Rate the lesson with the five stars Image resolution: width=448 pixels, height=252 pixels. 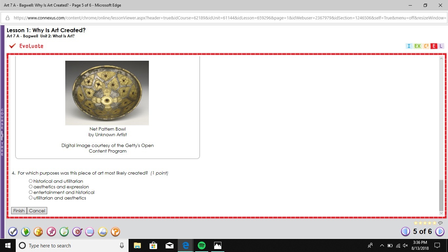425,223
